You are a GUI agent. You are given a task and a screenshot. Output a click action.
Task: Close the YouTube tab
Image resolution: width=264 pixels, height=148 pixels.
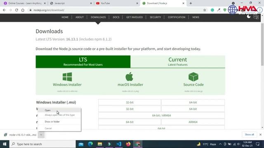point(137,3)
